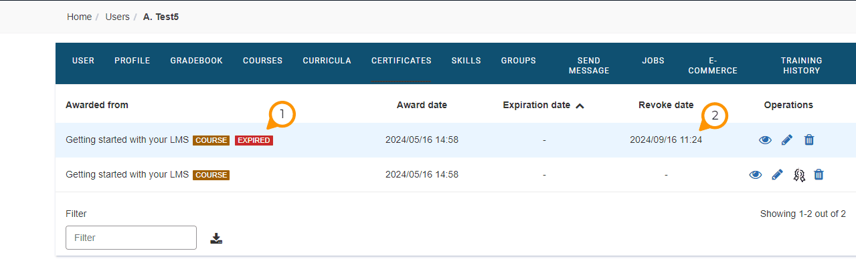Viewport: 856px width, 259px height.
Task: View the expired certificate with eye icon
Action: point(765,140)
